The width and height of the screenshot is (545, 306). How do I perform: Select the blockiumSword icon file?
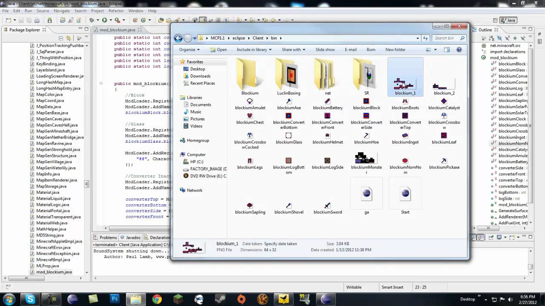[327, 209]
